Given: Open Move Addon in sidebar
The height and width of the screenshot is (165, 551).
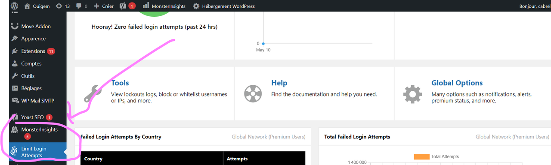Looking at the screenshot, I should coord(36,26).
